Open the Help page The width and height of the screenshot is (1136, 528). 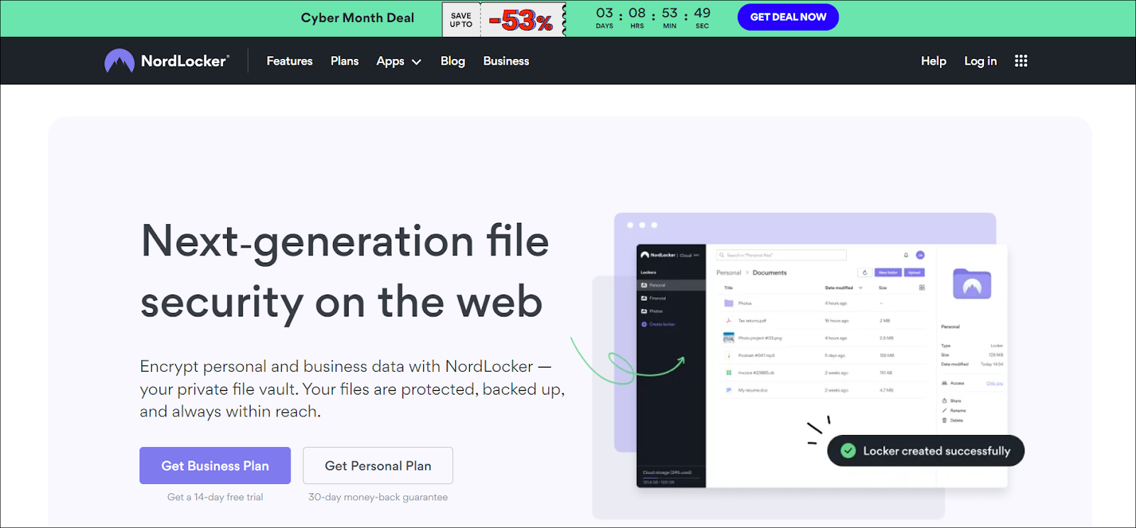tap(934, 61)
